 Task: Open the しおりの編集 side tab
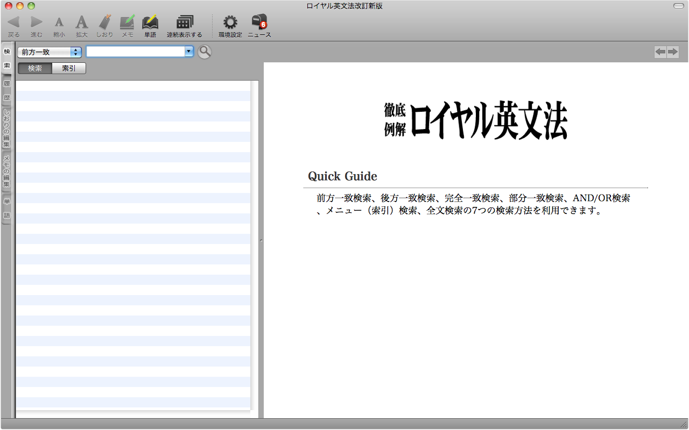point(7,129)
